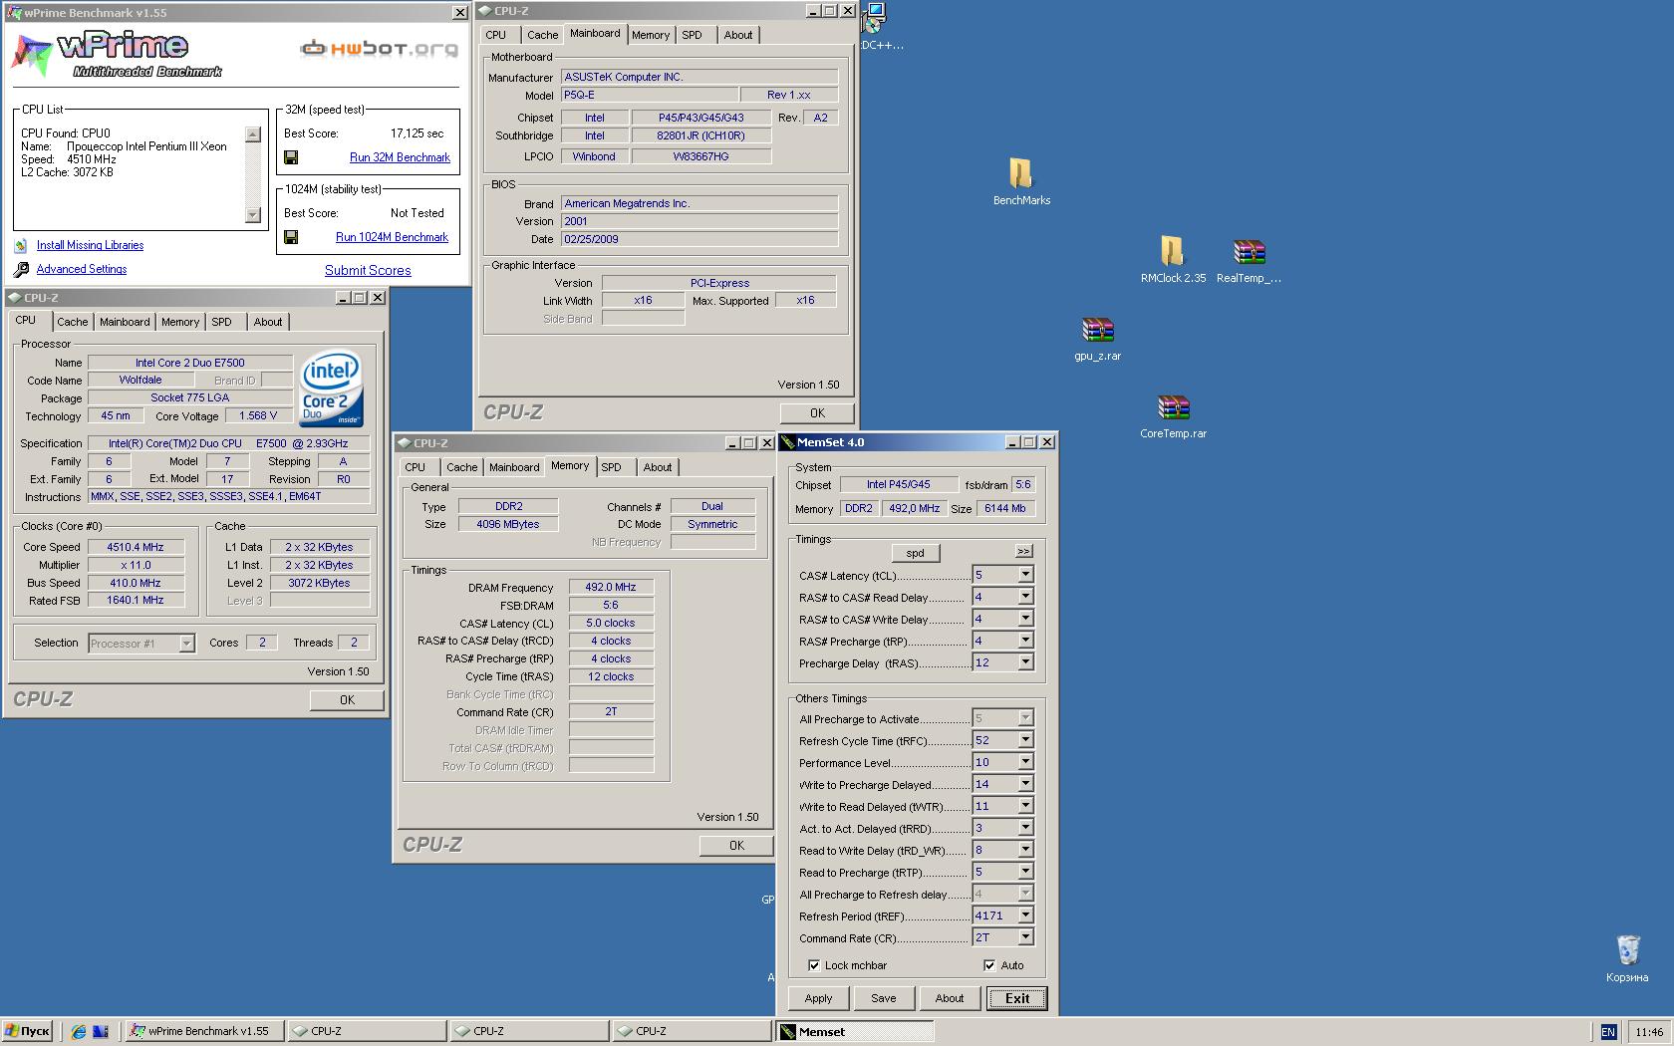This screenshot has height=1046, width=1674.
Task: Click the Run 32M Benchmark link
Action: pyautogui.click(x=400, y=157)
